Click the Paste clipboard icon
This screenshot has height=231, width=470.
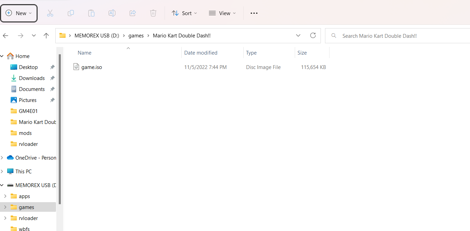[91, 13]
